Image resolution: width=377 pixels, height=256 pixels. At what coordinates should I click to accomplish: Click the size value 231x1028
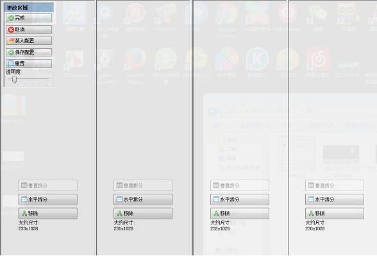coord(124,228)
